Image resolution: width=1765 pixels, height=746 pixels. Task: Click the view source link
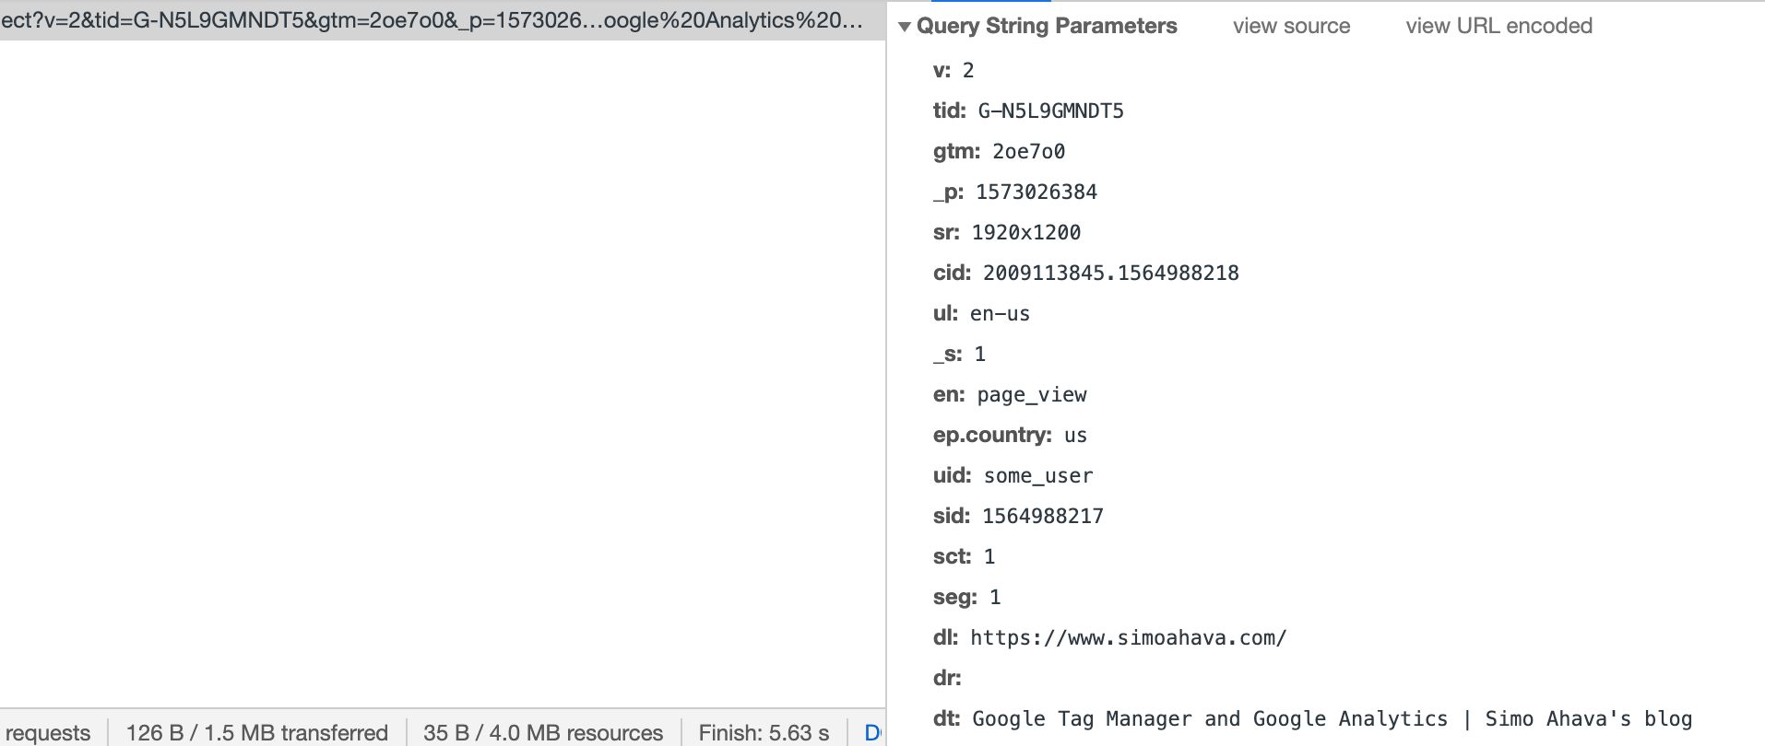click(1291, 26)
